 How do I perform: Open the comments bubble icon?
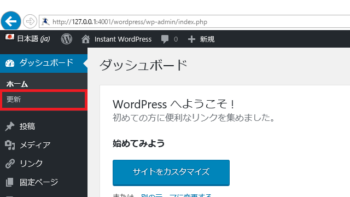pyautogui.click(x=165, y=39)
